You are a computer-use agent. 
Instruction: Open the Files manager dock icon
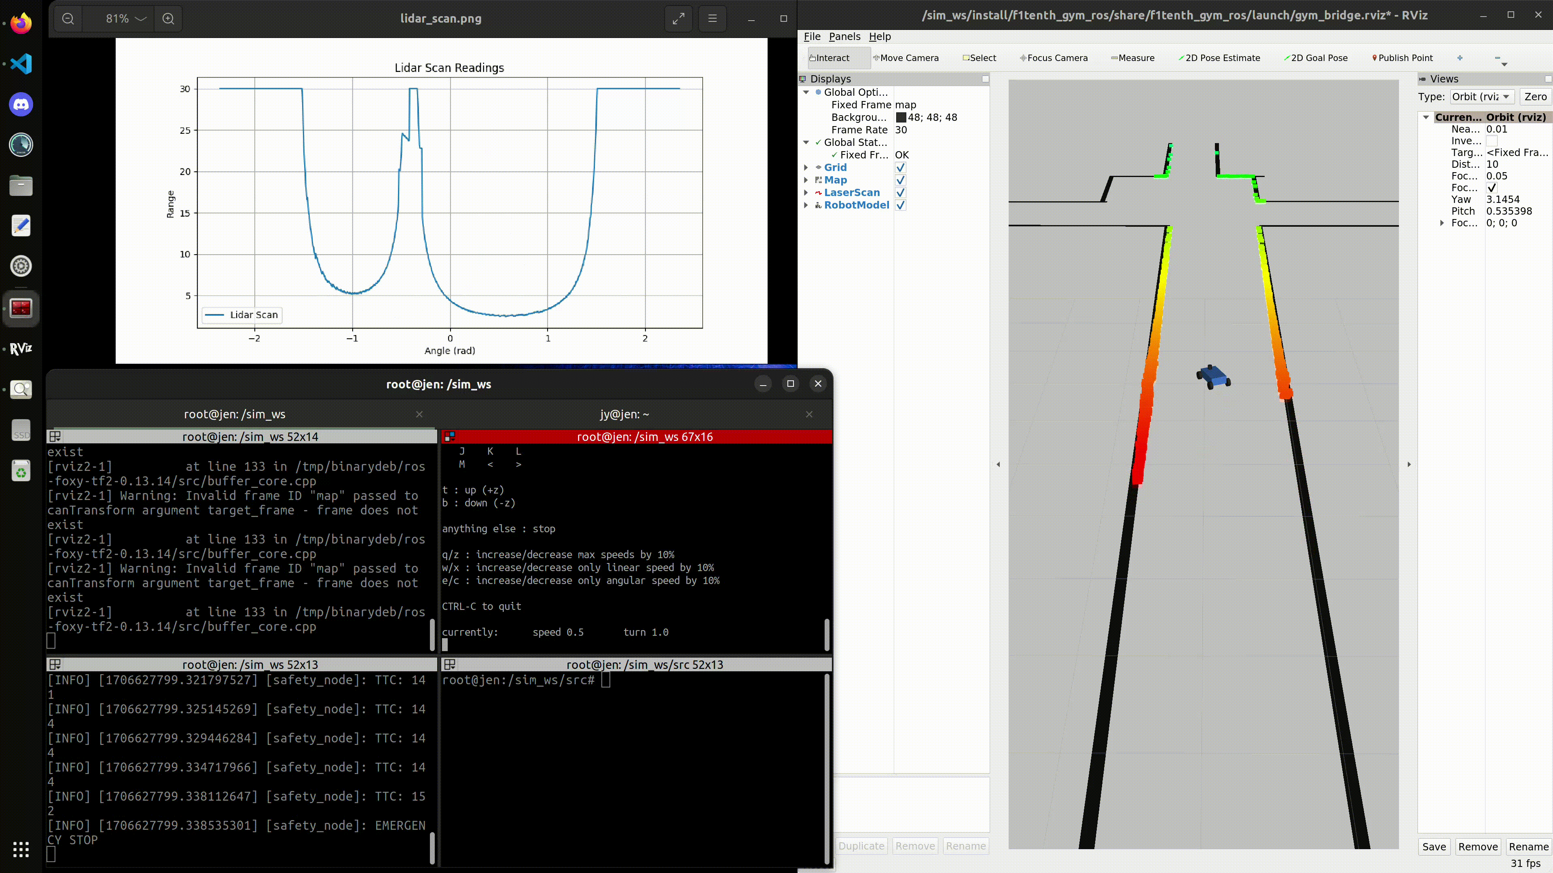21,186
